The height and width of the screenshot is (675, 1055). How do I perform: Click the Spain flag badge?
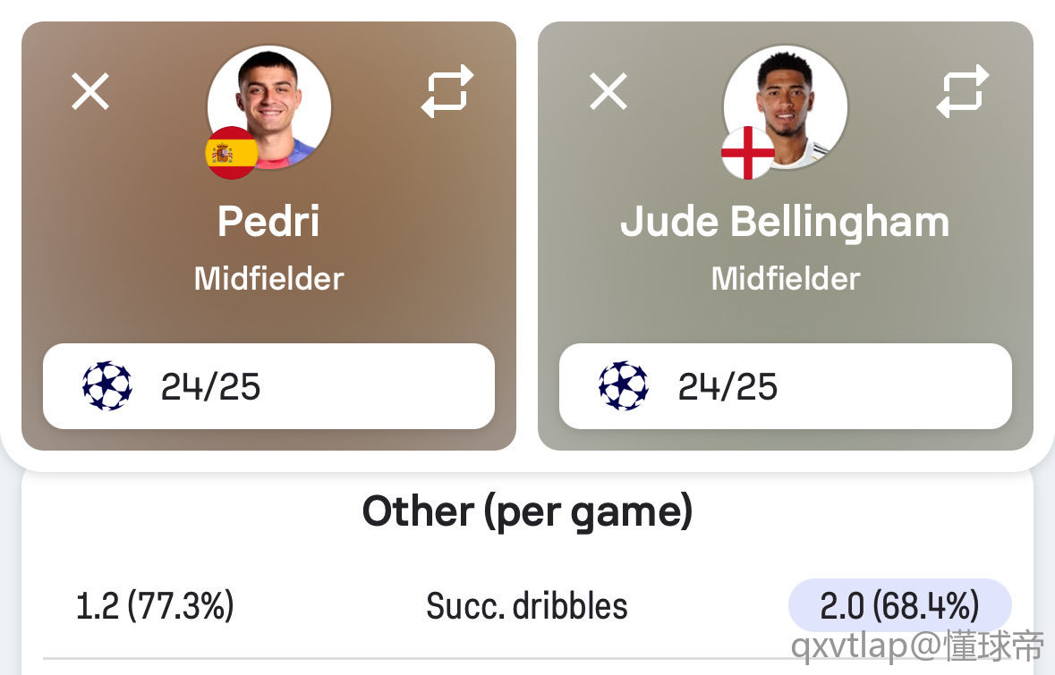point(232,153)
